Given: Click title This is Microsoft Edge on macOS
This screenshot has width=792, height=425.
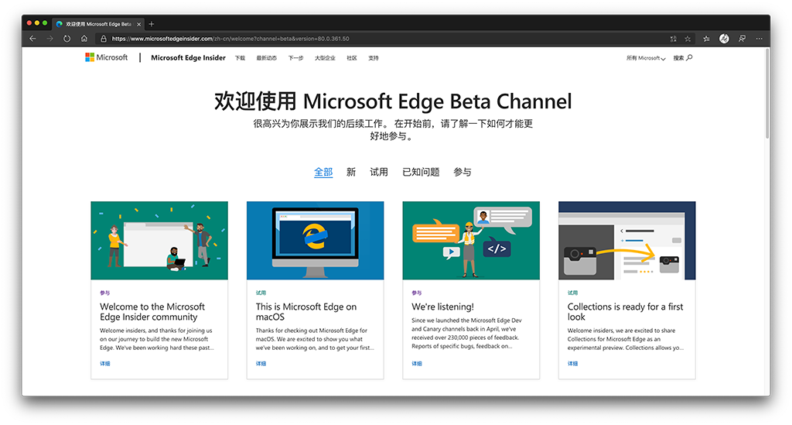Looking at the screenshot, I should click(306, 312).
